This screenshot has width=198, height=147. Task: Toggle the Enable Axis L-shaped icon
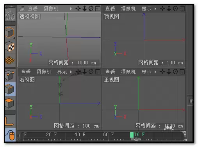(x=10, y=121)
